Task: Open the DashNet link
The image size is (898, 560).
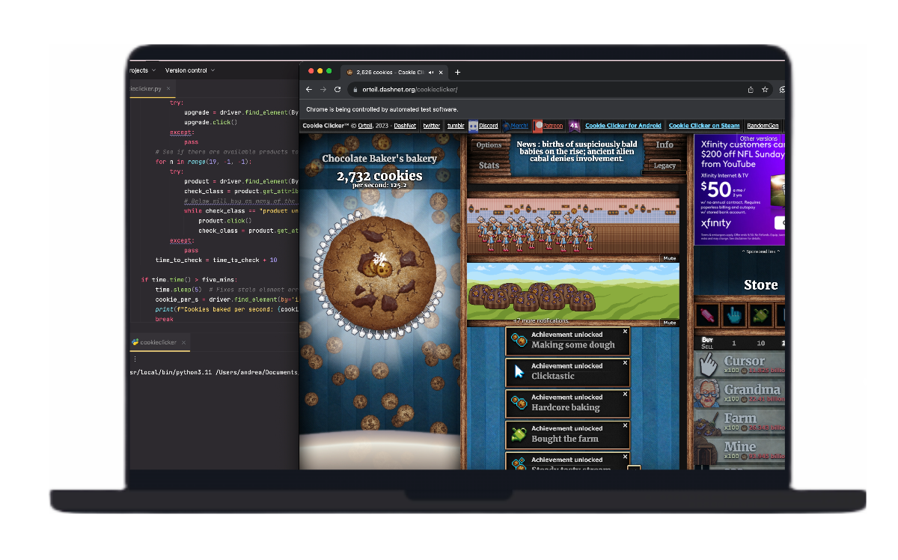Action: (x=405, y=126)
